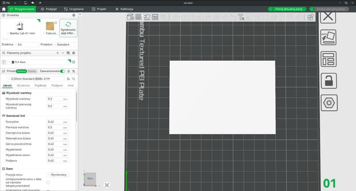Click the save project icon
The height and width of the screenshot is (191, 356).
[x=25, y=3]
